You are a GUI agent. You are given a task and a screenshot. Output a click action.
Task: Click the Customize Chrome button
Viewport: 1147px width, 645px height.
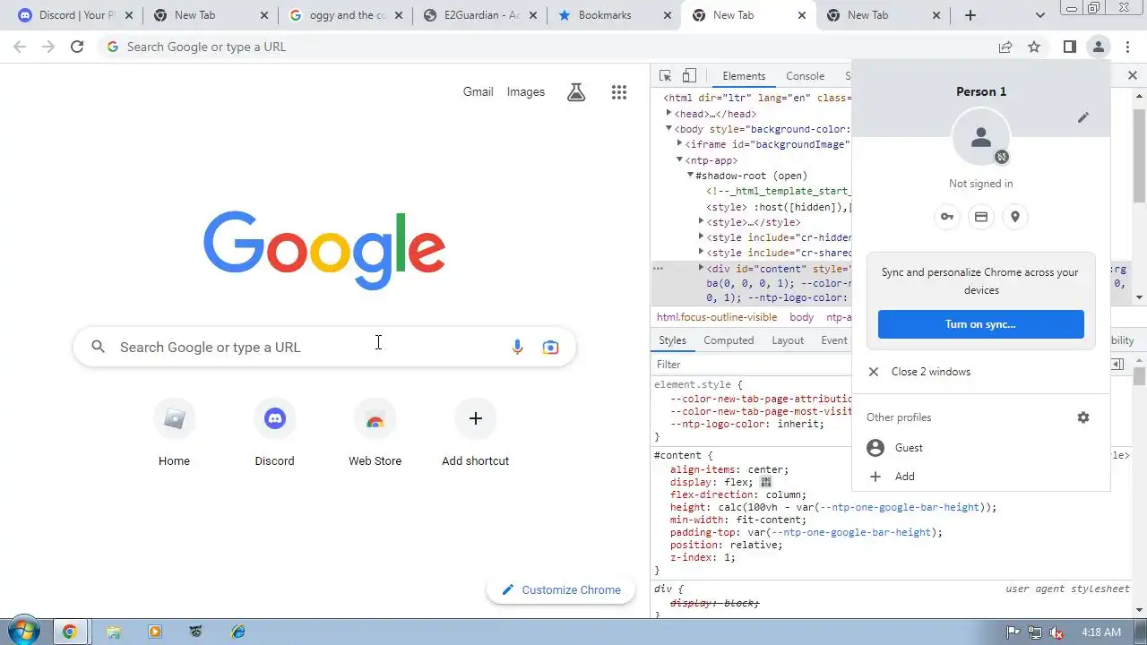[561, 589]
